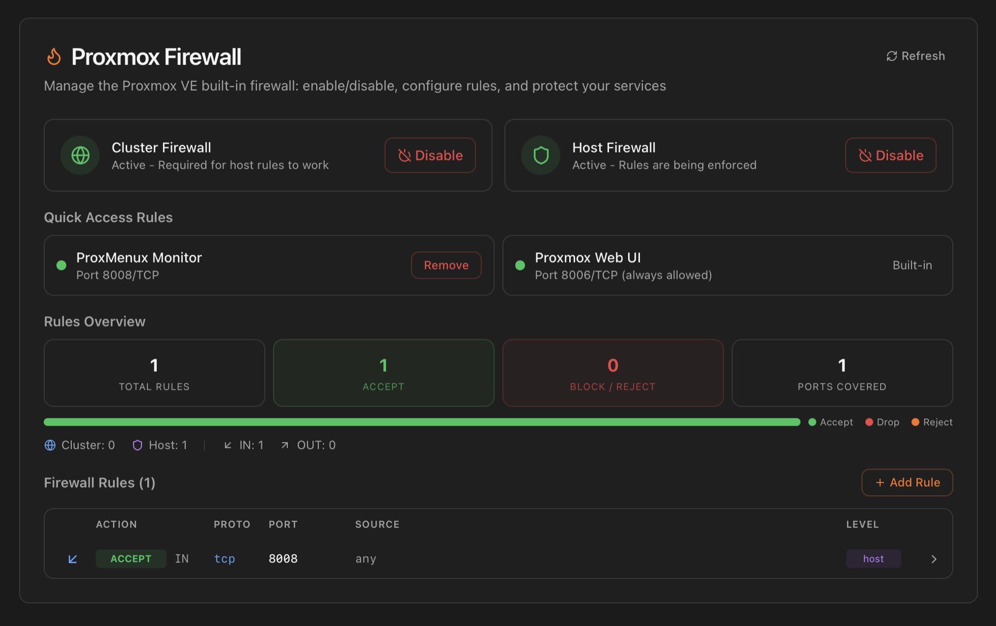Open the Accept stat card
Screen dimensions: 996x626
[383, 373]
